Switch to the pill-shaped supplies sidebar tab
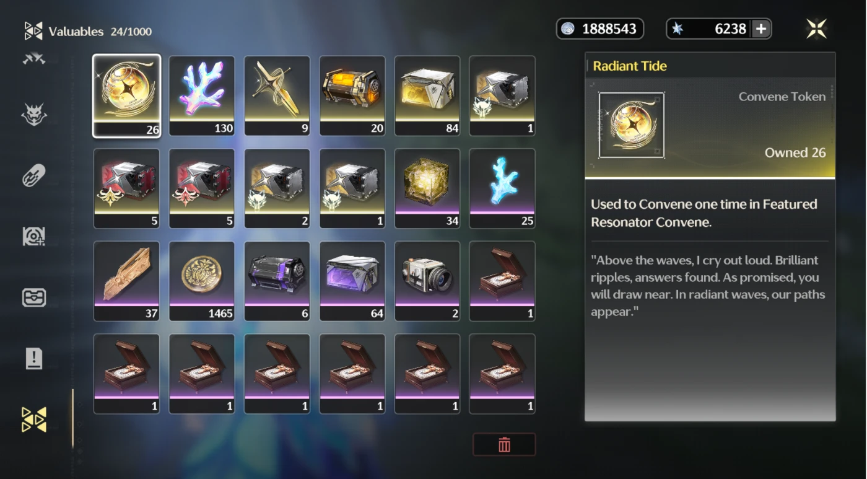 click(x=34, y=176)
